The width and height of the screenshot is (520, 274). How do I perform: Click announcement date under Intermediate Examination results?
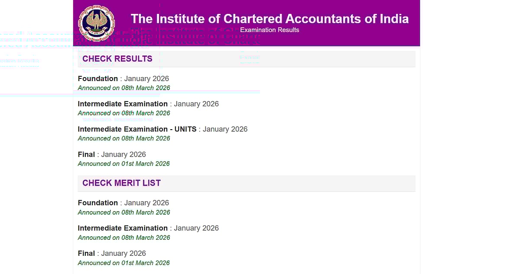pos(124,113)
